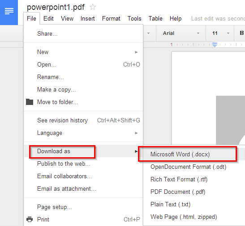Open the style dropdown arrow left of Arial
This screenshot has width=245, height=226.
pos(148,33)
